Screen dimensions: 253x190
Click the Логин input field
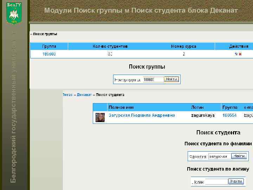[216, 182]
